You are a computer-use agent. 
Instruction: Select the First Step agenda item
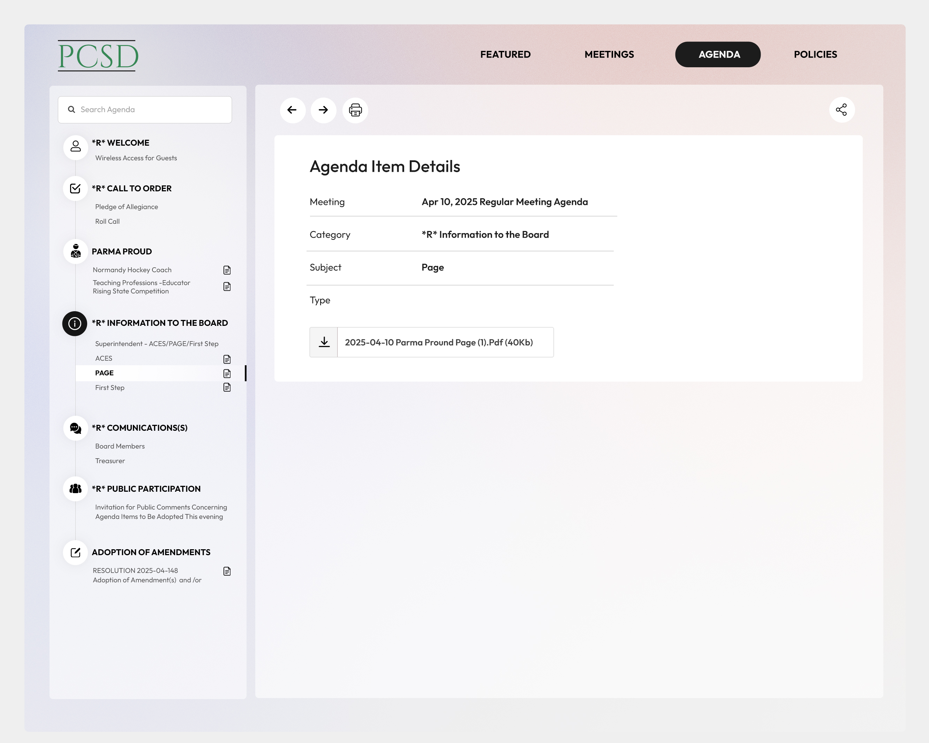pos(110,388)
